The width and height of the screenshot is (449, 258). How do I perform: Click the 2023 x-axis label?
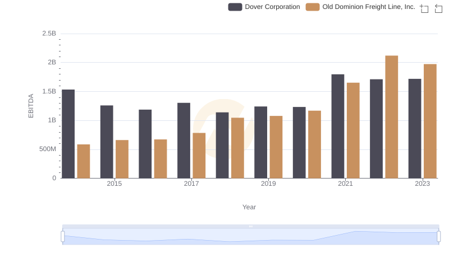click(x=423, y=184)
